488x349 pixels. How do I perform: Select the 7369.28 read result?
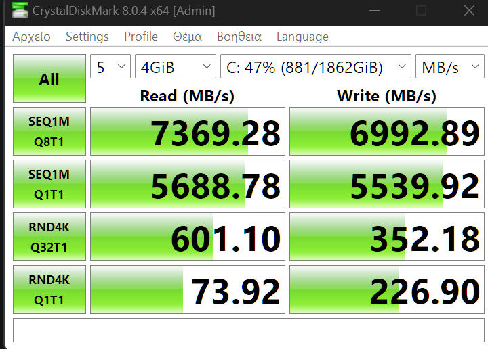[x=188, y=131]
